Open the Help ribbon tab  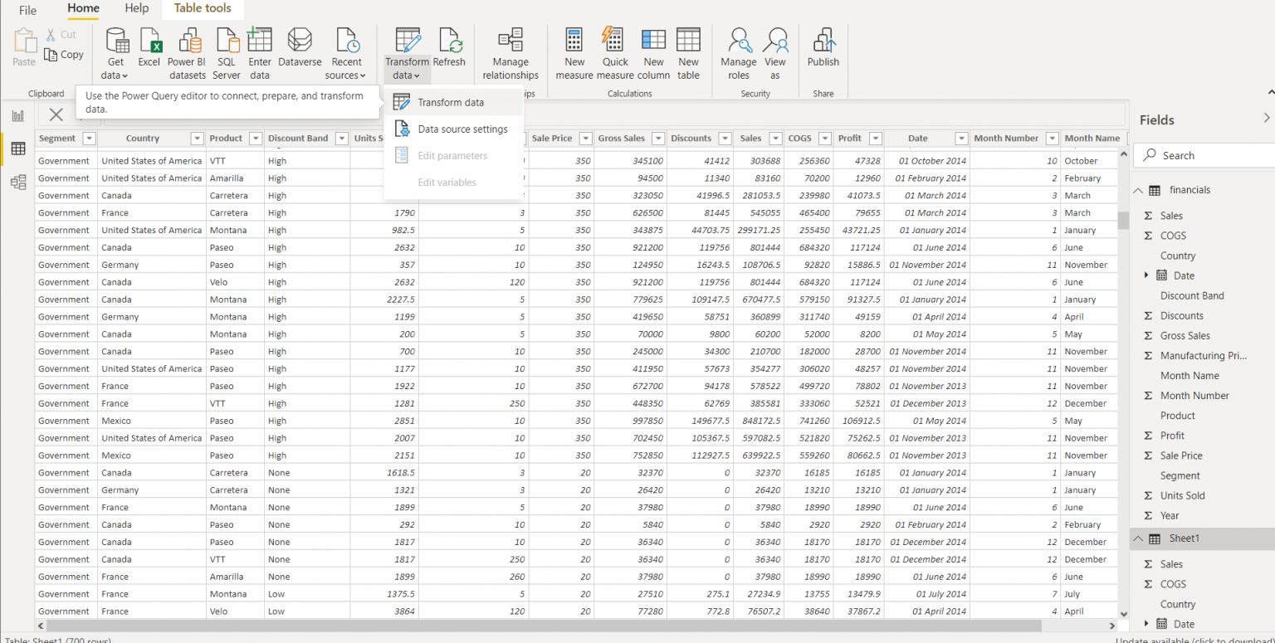click(x=136, y=8)
